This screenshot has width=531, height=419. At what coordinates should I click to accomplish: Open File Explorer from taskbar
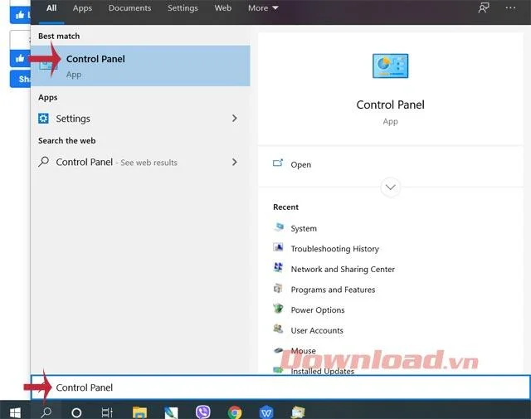pyautogui.click(x=139, y=412)
